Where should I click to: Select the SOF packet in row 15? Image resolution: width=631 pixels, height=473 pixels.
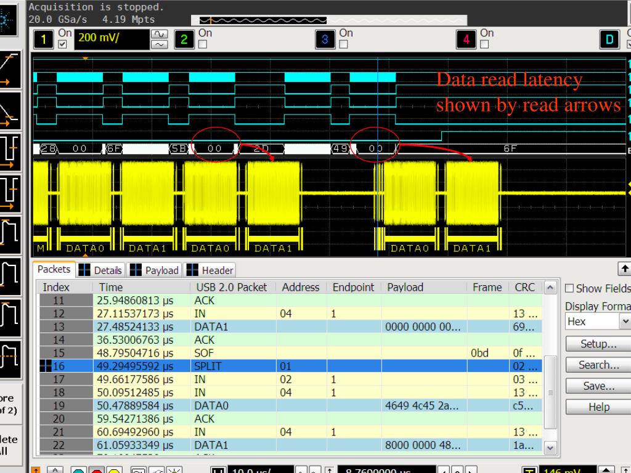tap(291, 353)
